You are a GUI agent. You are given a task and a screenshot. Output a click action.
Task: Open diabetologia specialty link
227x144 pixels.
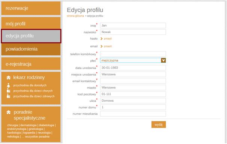(47, 125)
